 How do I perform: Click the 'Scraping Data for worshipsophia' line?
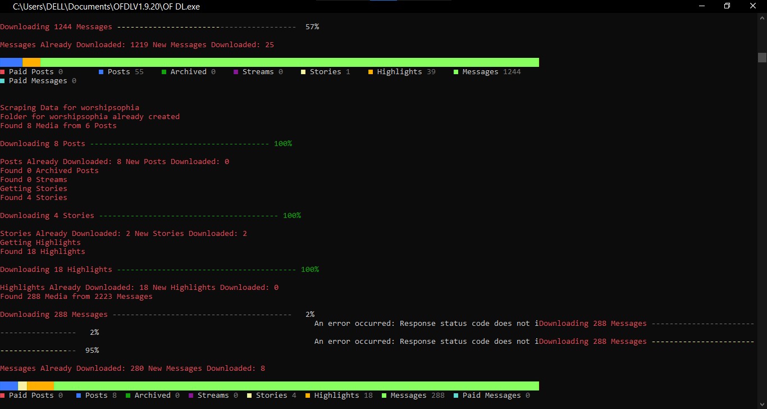(x=70, y=108)
